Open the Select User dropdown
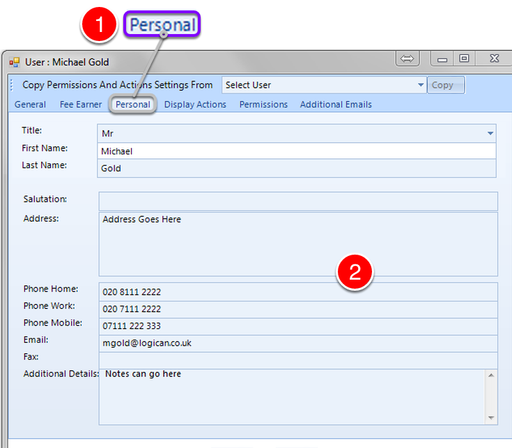The height and width of the screenshot is (448, 512). coord(324,85)
